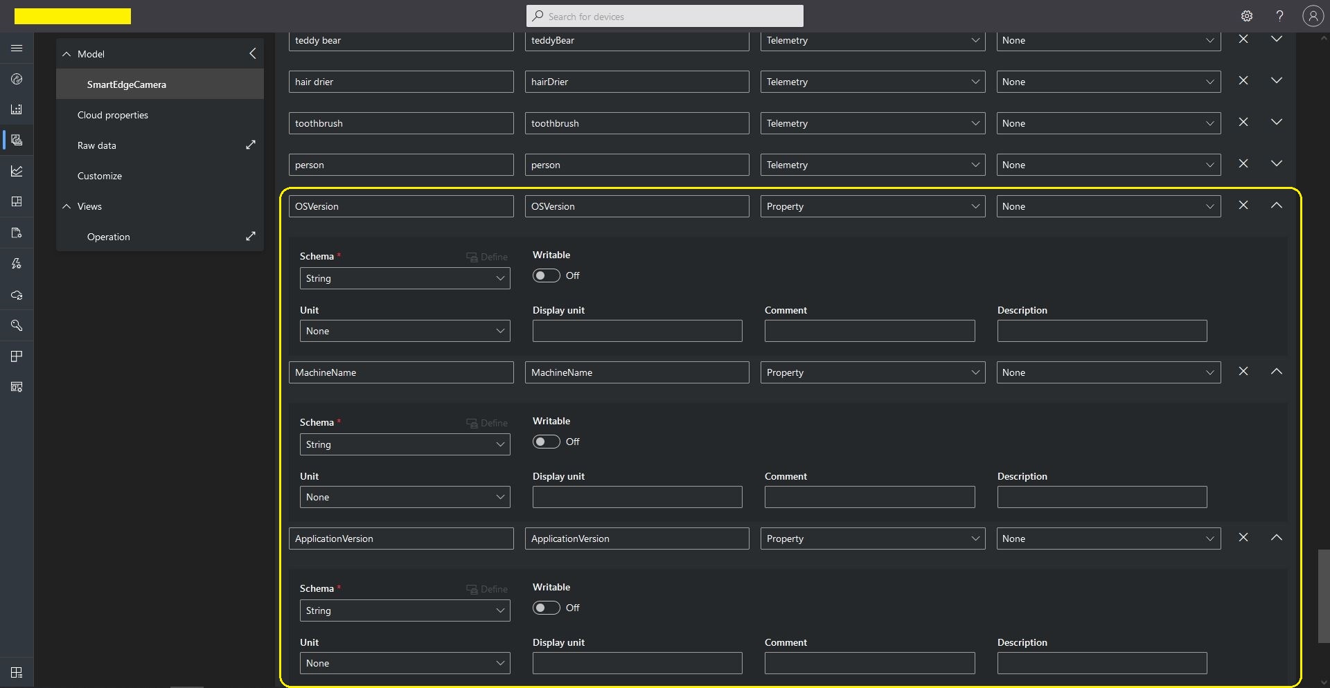The width and height of the screenshot is (1330, 688).
Task: Click the Rules lightning bolt sidebar icon
Action: coord(17,264)
